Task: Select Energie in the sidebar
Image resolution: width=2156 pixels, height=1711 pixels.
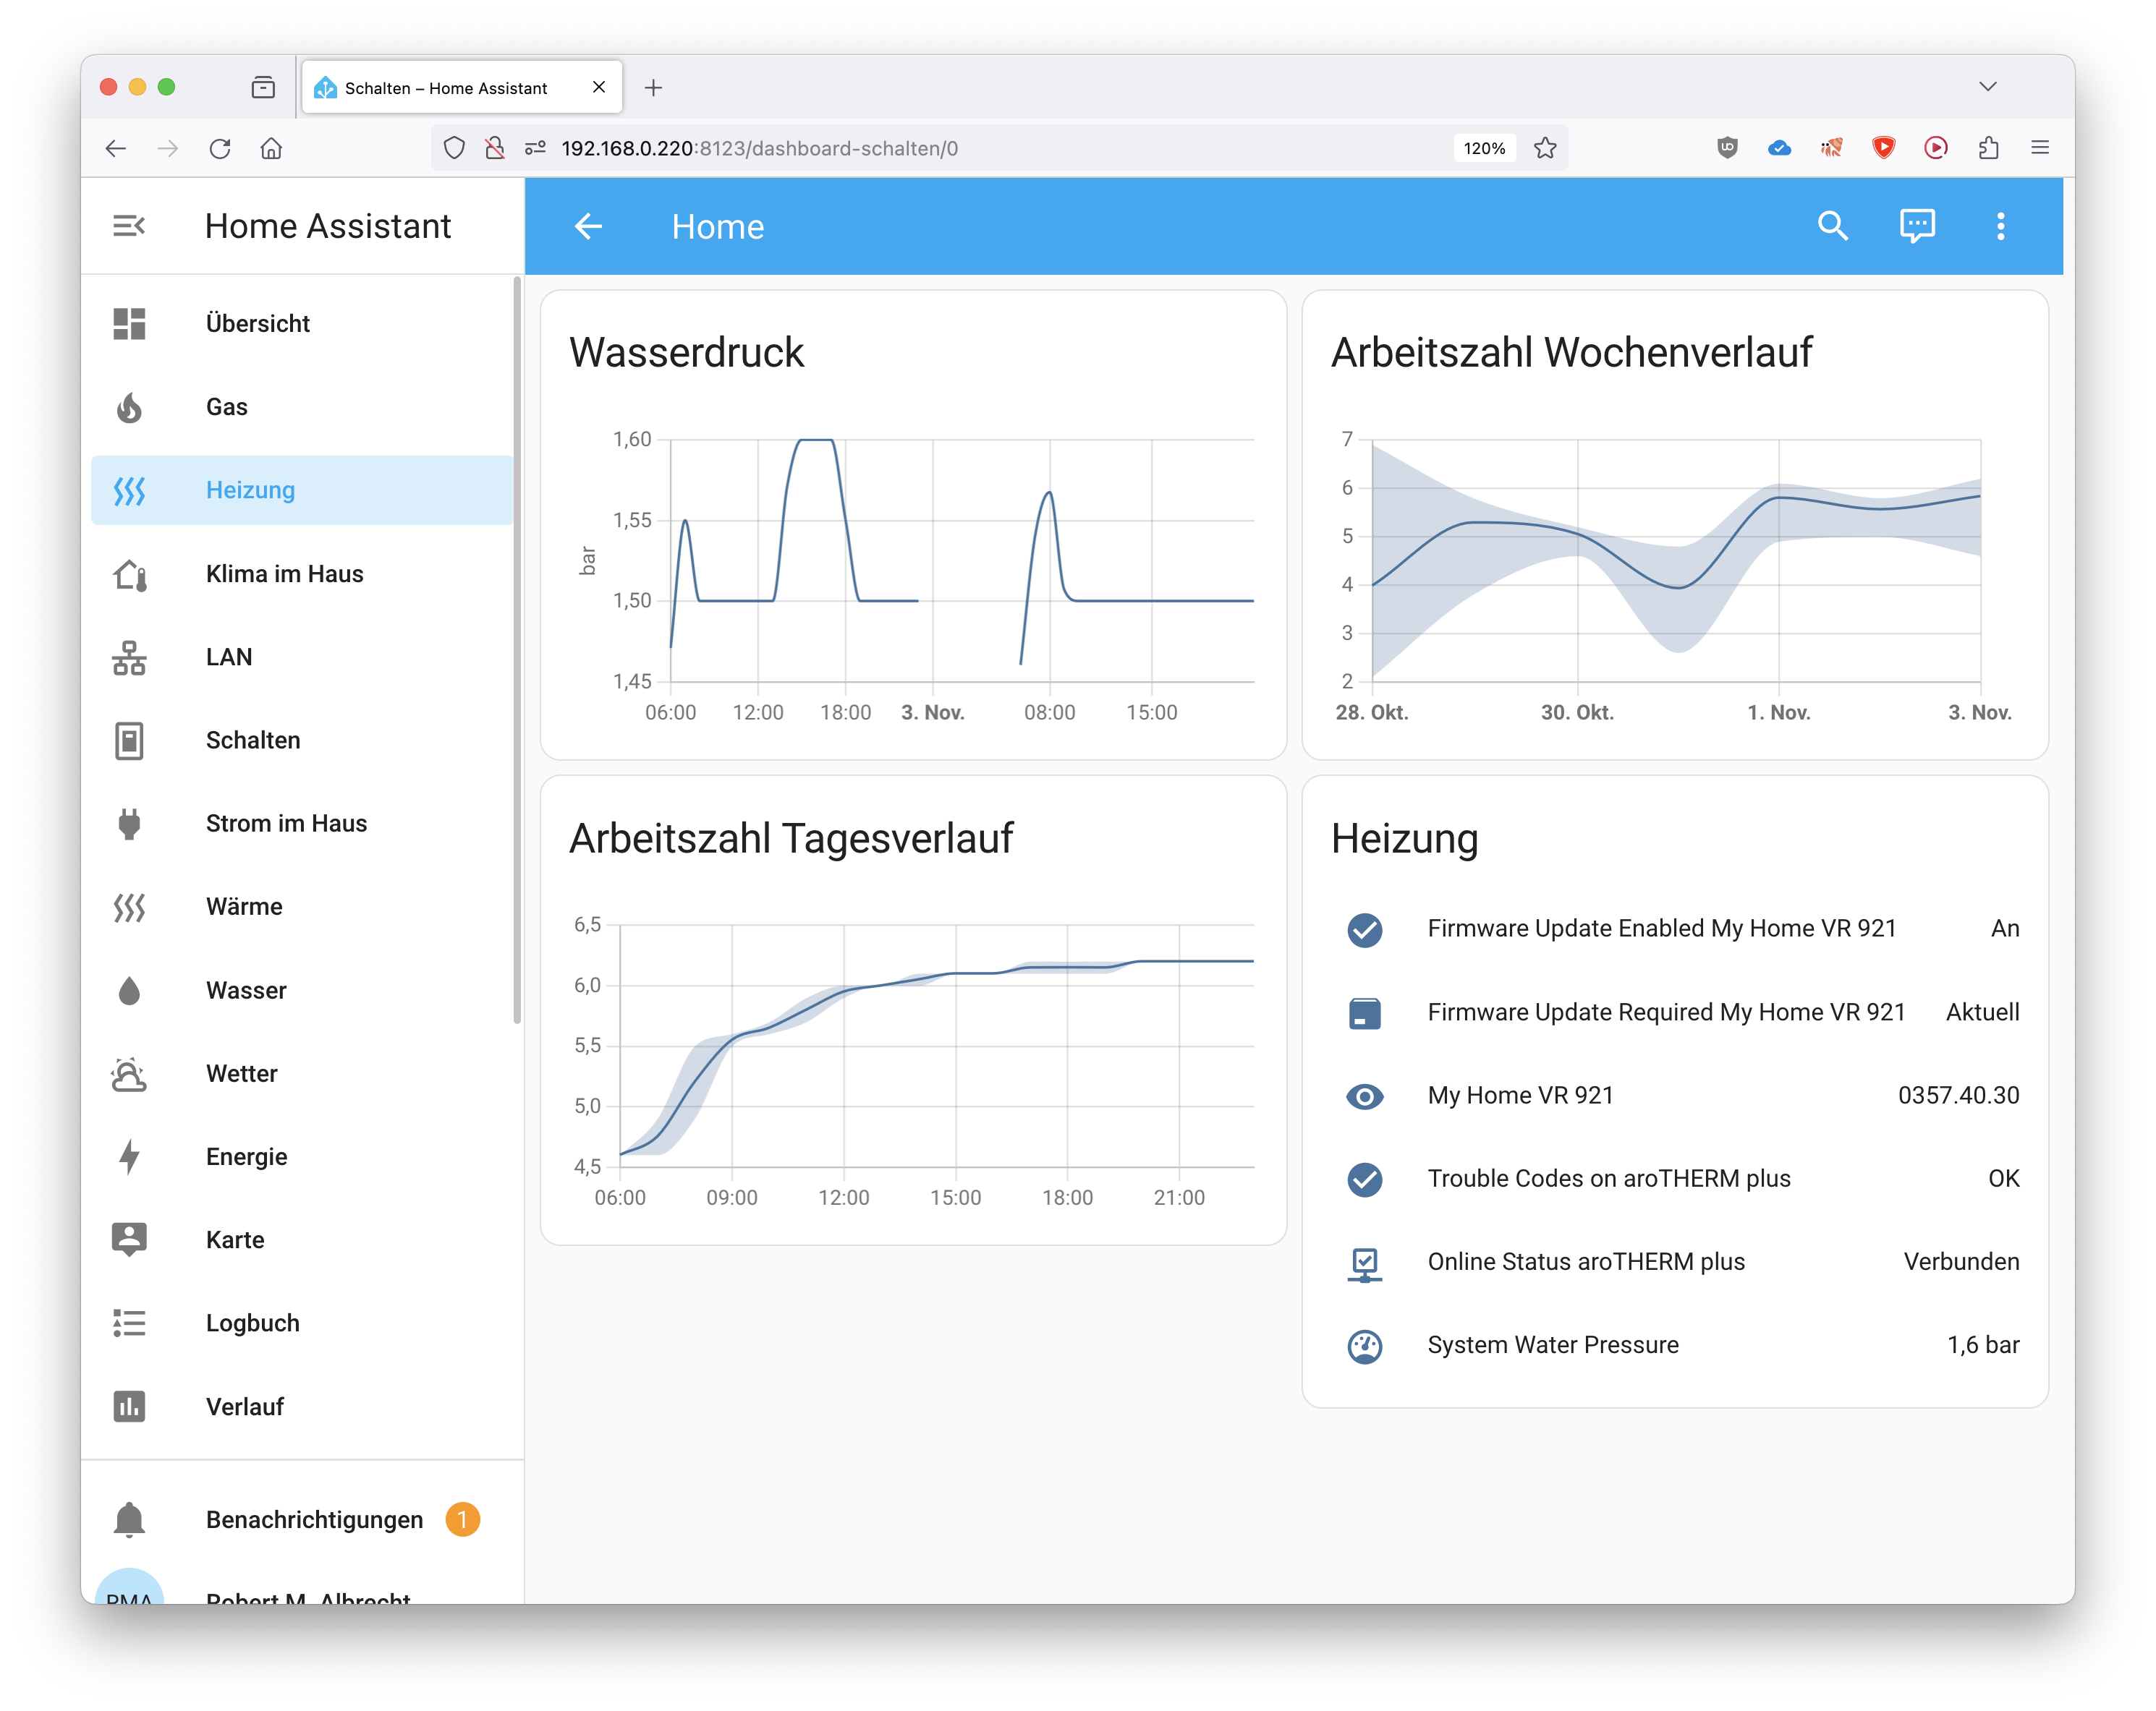Action: coord(246,1156)
